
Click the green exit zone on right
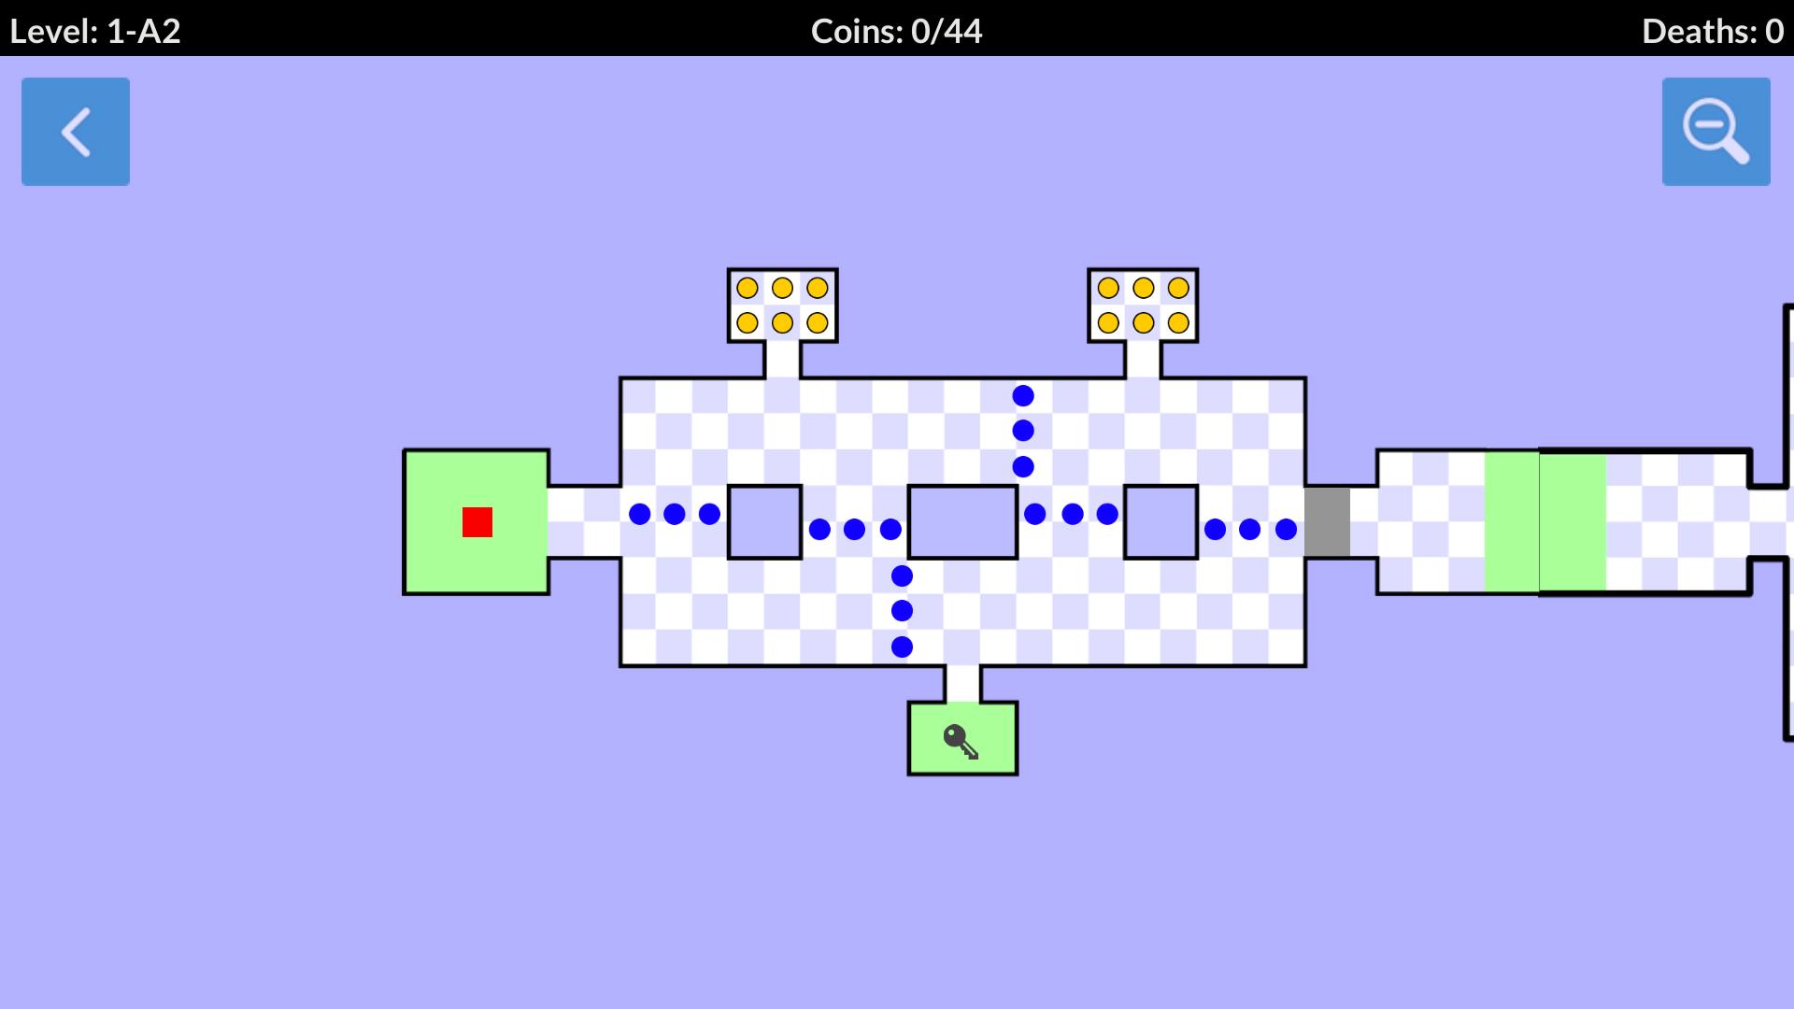[x=1526, y=521]
